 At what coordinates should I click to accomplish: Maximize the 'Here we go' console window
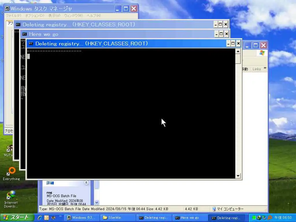click(221, 34)
